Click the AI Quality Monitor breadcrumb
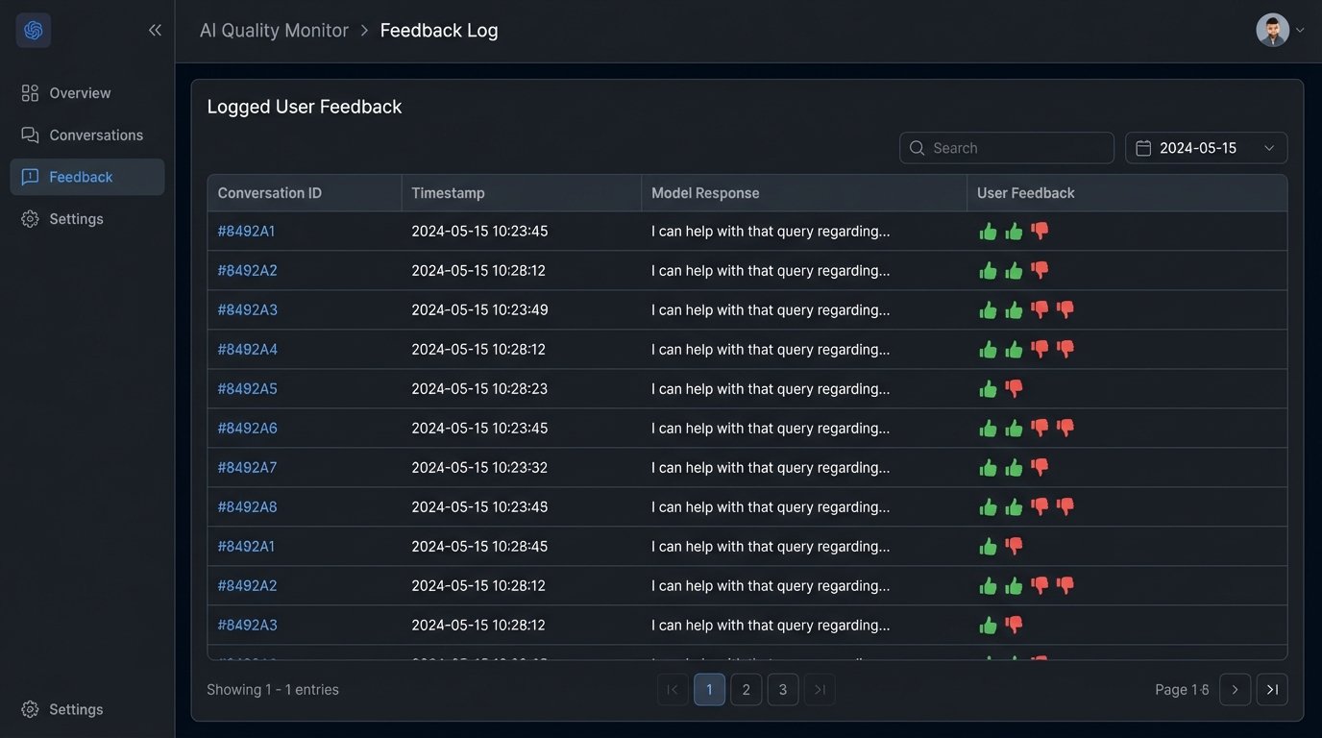 click(x=274, y=31)
